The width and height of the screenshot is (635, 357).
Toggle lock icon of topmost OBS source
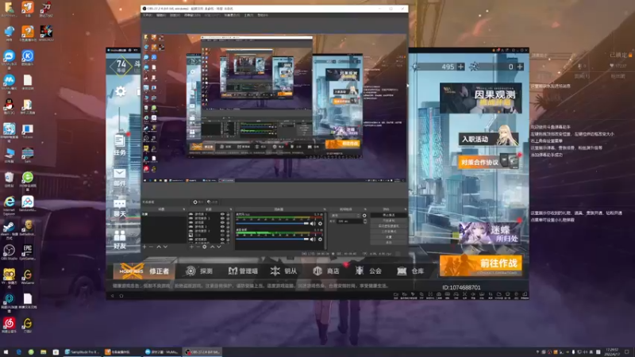(228, 214)
